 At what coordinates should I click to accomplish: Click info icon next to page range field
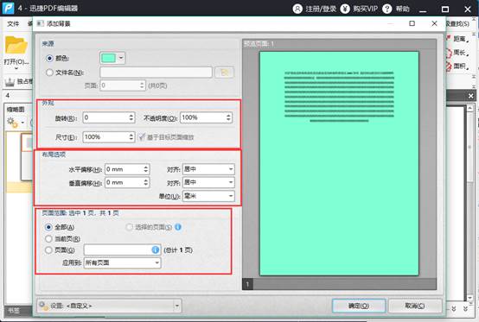pyautogui.click(x=156, y=249)
